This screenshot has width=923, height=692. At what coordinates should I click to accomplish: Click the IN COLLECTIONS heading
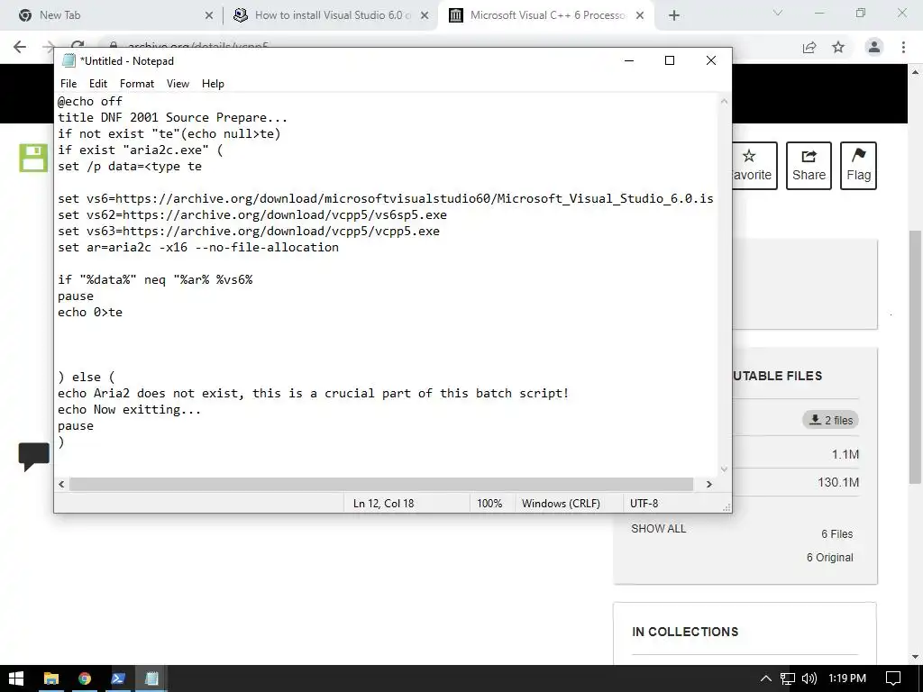click(x=685, y=632)
